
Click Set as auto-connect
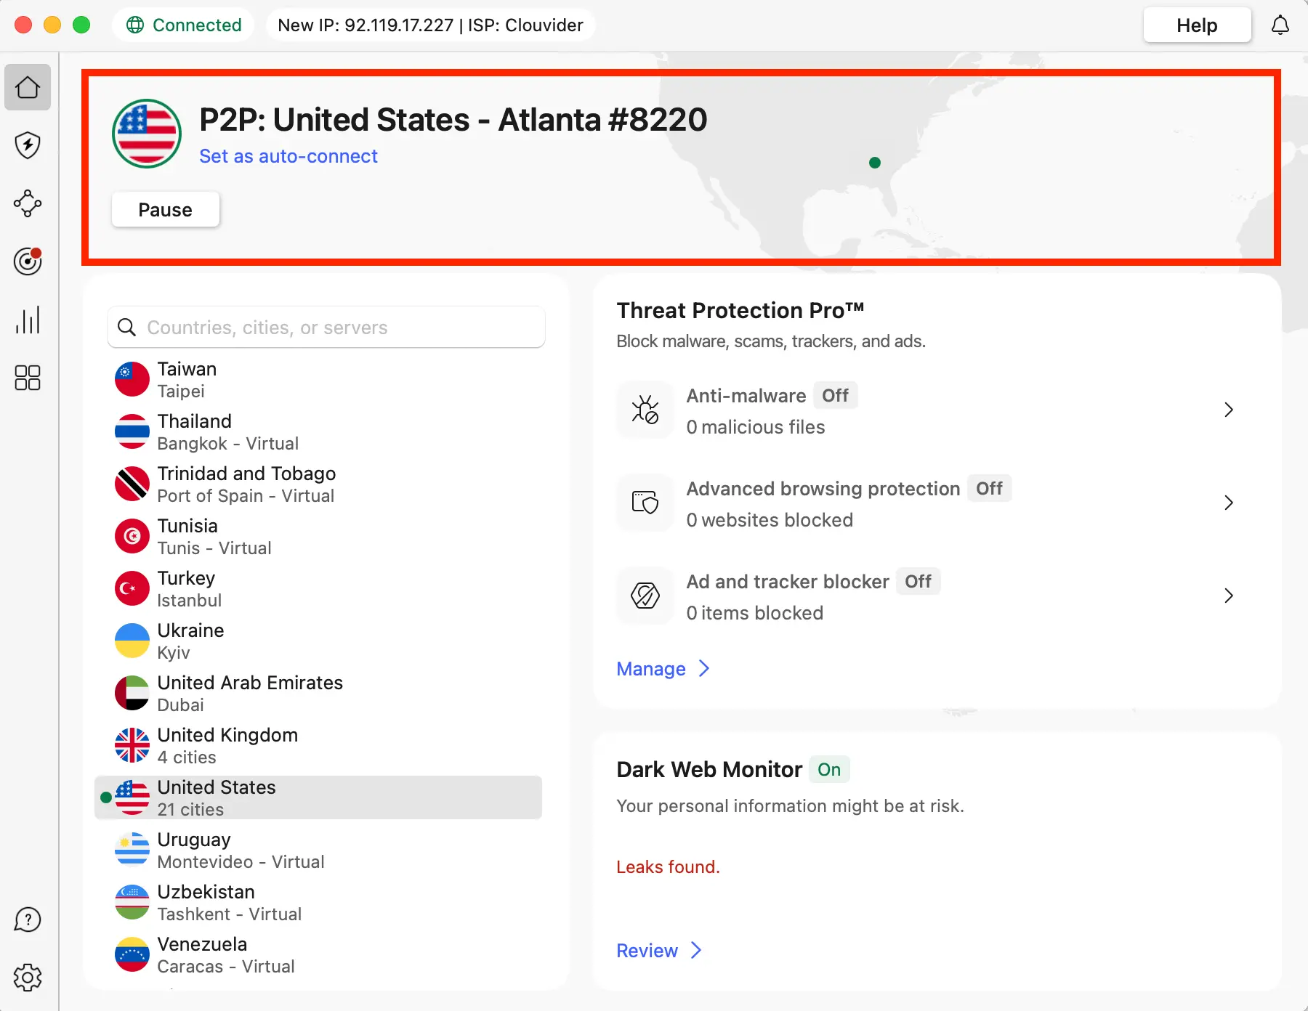coord(288,155)
